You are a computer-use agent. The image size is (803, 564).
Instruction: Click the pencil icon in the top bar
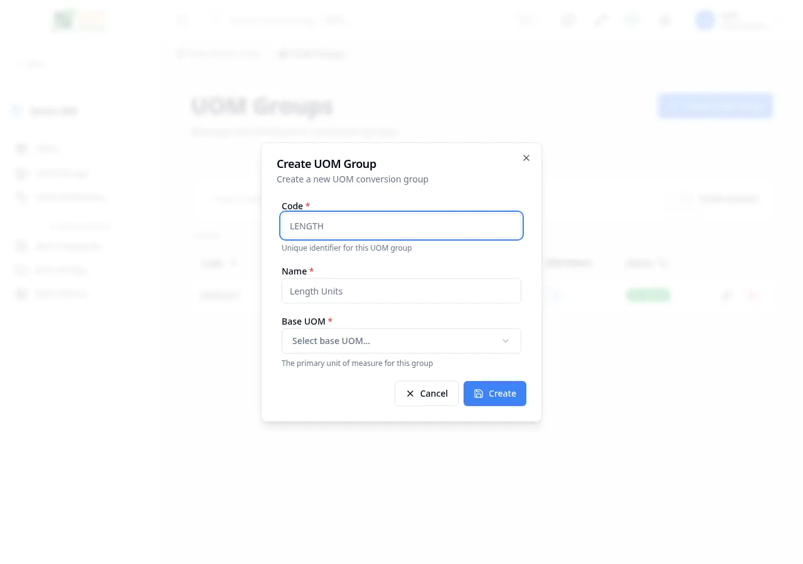click(x=600, y=20)
